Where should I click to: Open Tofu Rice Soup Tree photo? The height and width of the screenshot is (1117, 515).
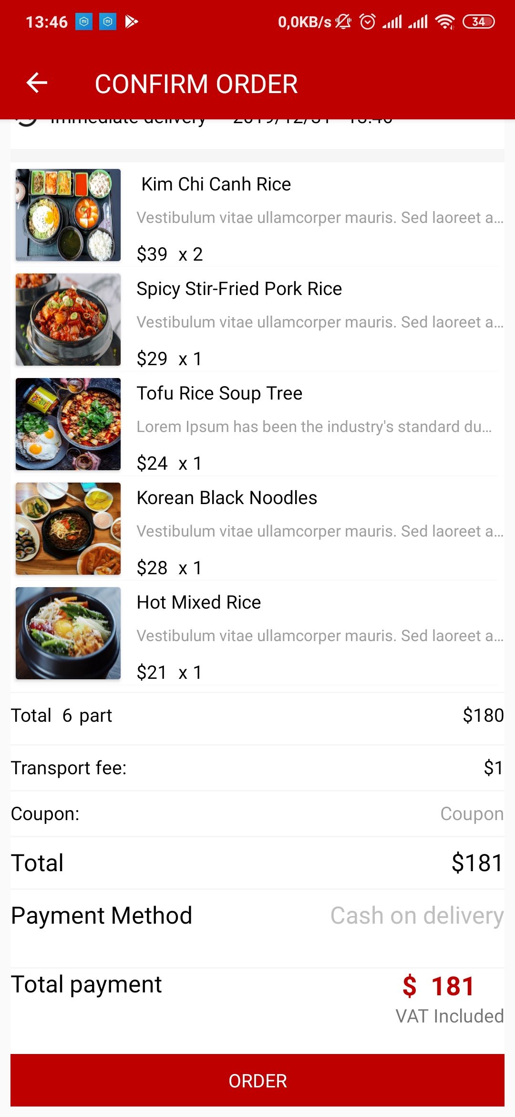tap(68, 424)
